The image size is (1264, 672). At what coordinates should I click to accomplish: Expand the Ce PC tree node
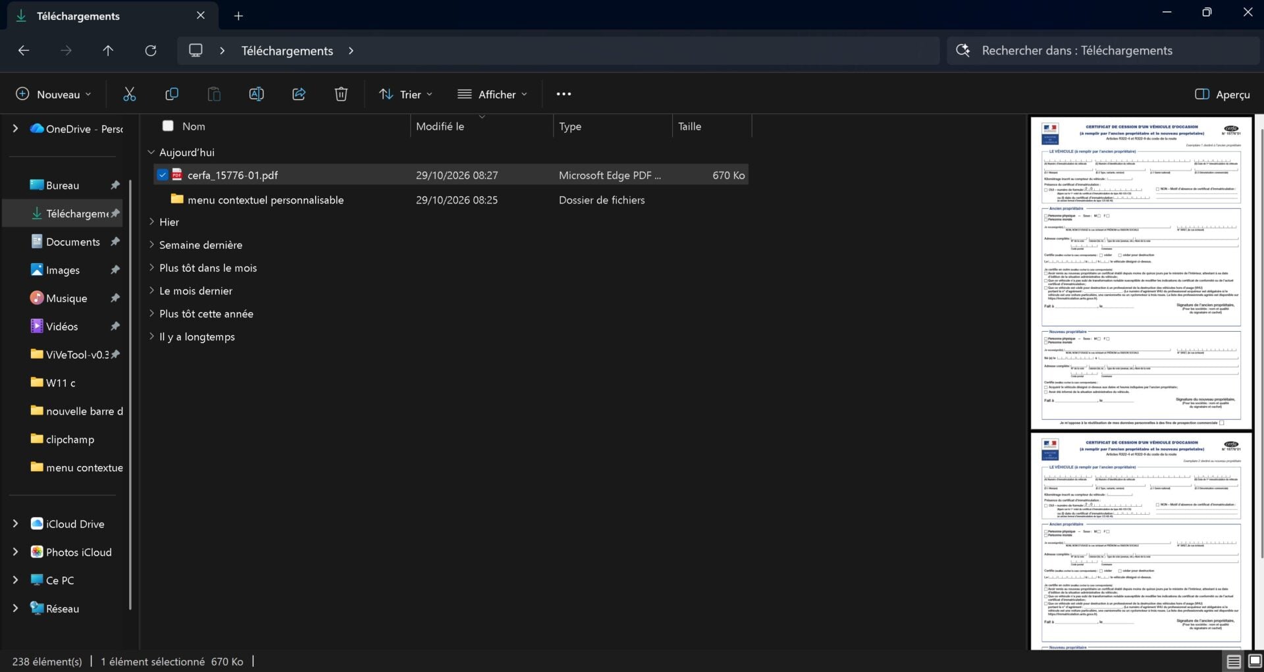15,581
